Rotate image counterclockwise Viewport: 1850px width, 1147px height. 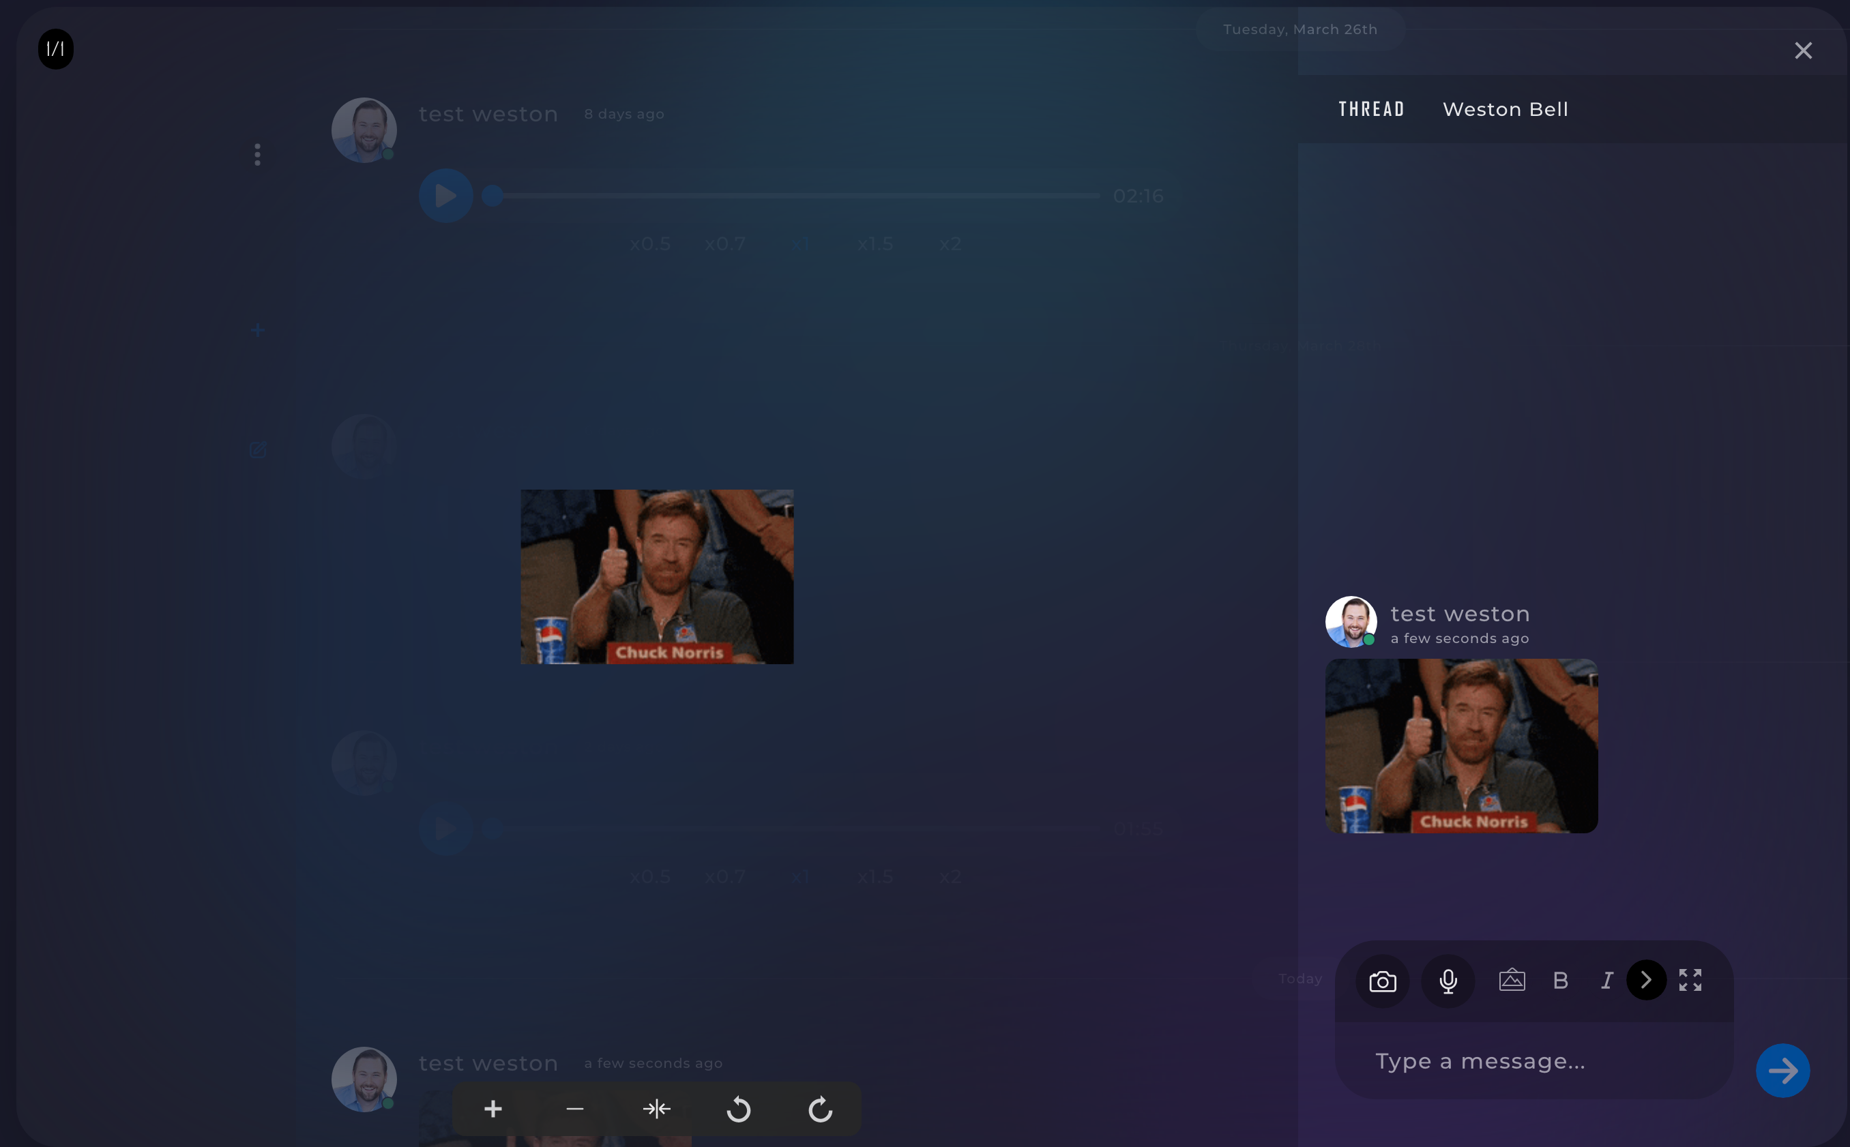(738, 1109)
